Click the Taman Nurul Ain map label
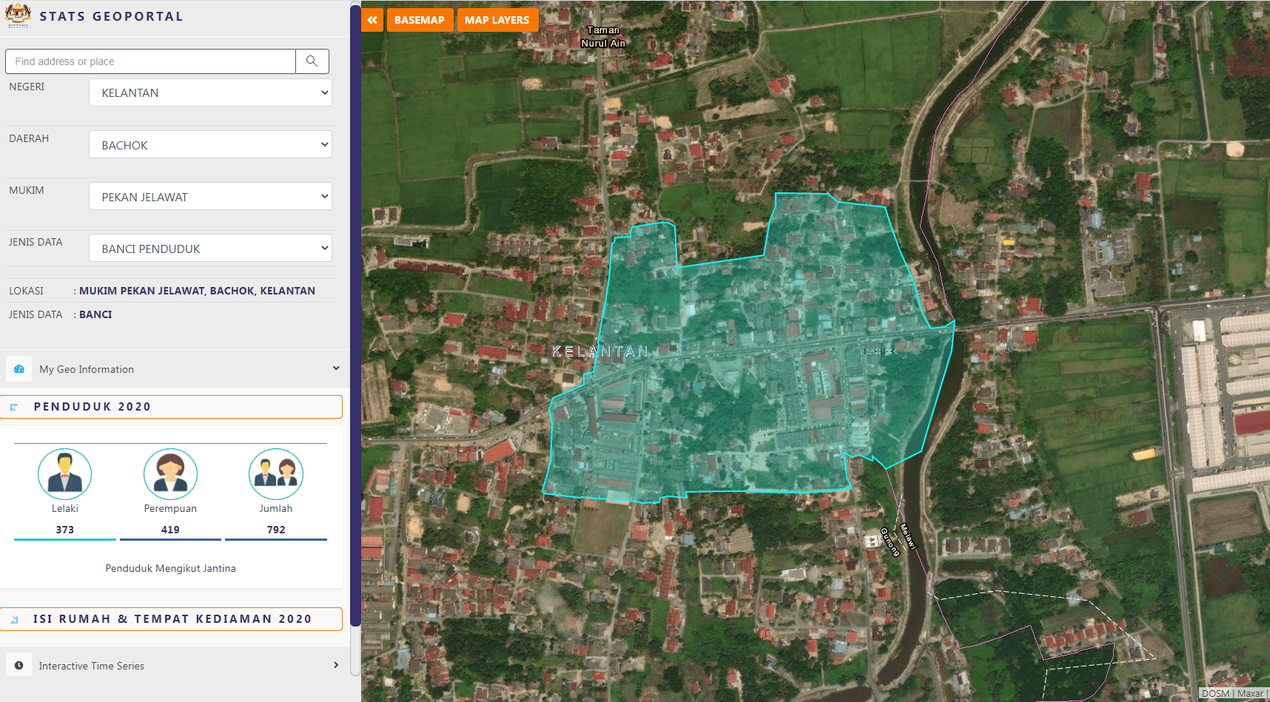Screen dimensions: 1270x702 pyautogui.click(x=603, y=37)
